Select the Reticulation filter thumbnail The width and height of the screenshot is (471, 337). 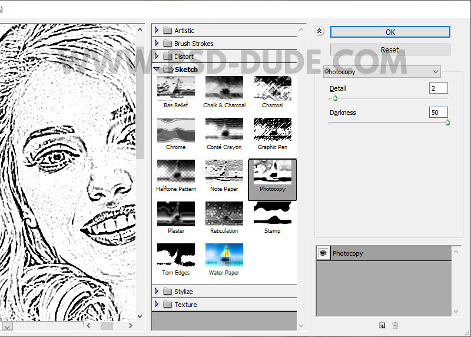(224, 213)
